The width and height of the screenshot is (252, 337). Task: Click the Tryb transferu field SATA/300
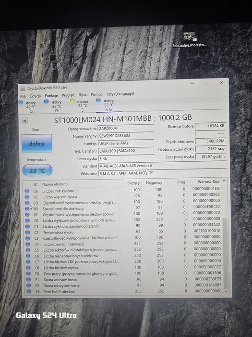click(x=126, y=151)
